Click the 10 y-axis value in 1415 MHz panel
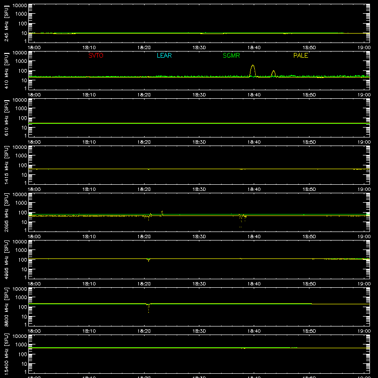 tap(24, 175)
